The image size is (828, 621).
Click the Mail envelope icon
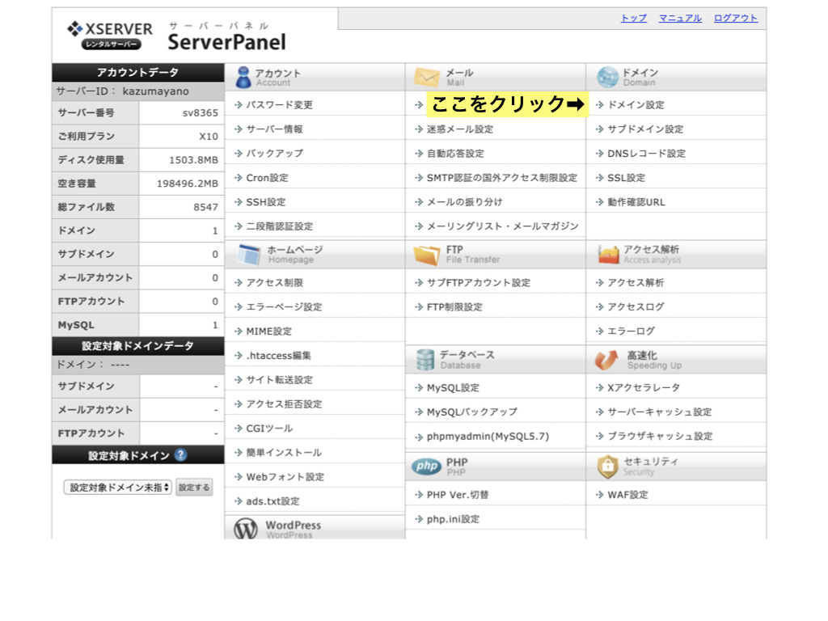point(427,78)
